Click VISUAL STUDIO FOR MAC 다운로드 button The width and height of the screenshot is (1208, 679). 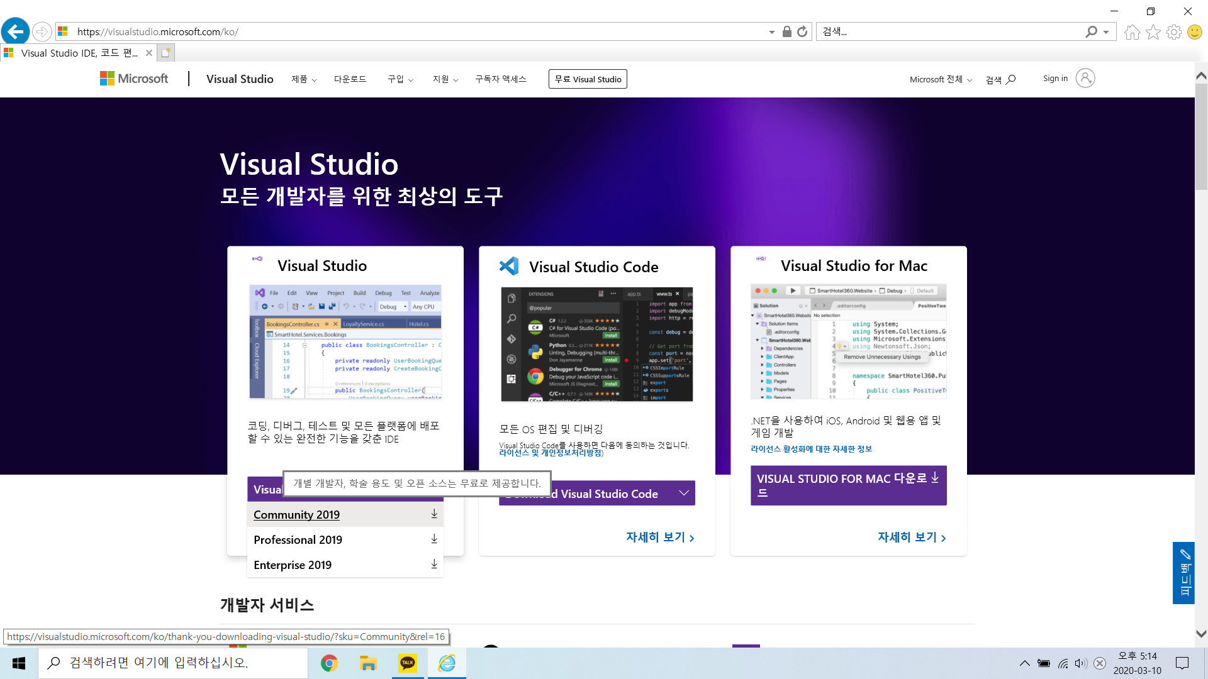pyautogui.click(x=848, y=485)
